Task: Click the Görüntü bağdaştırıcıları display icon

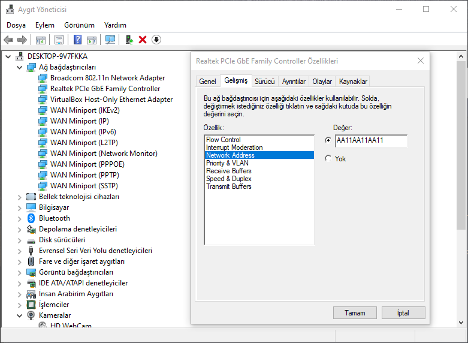Action: point(31,272)
